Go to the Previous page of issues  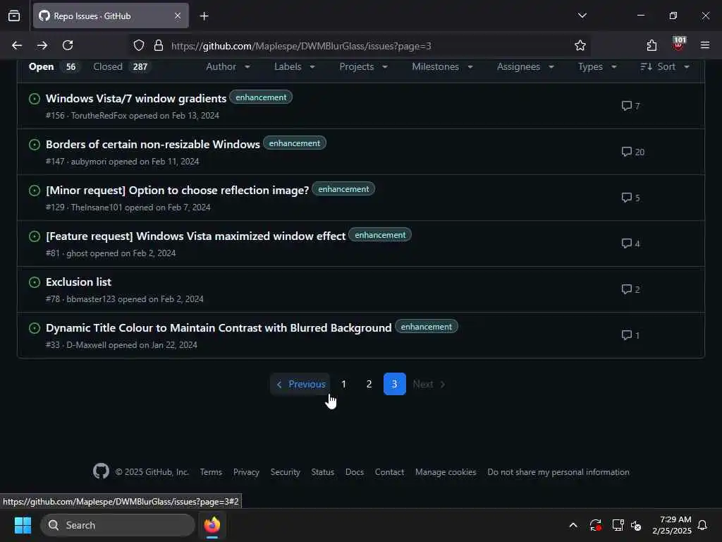tap(300, 384)
